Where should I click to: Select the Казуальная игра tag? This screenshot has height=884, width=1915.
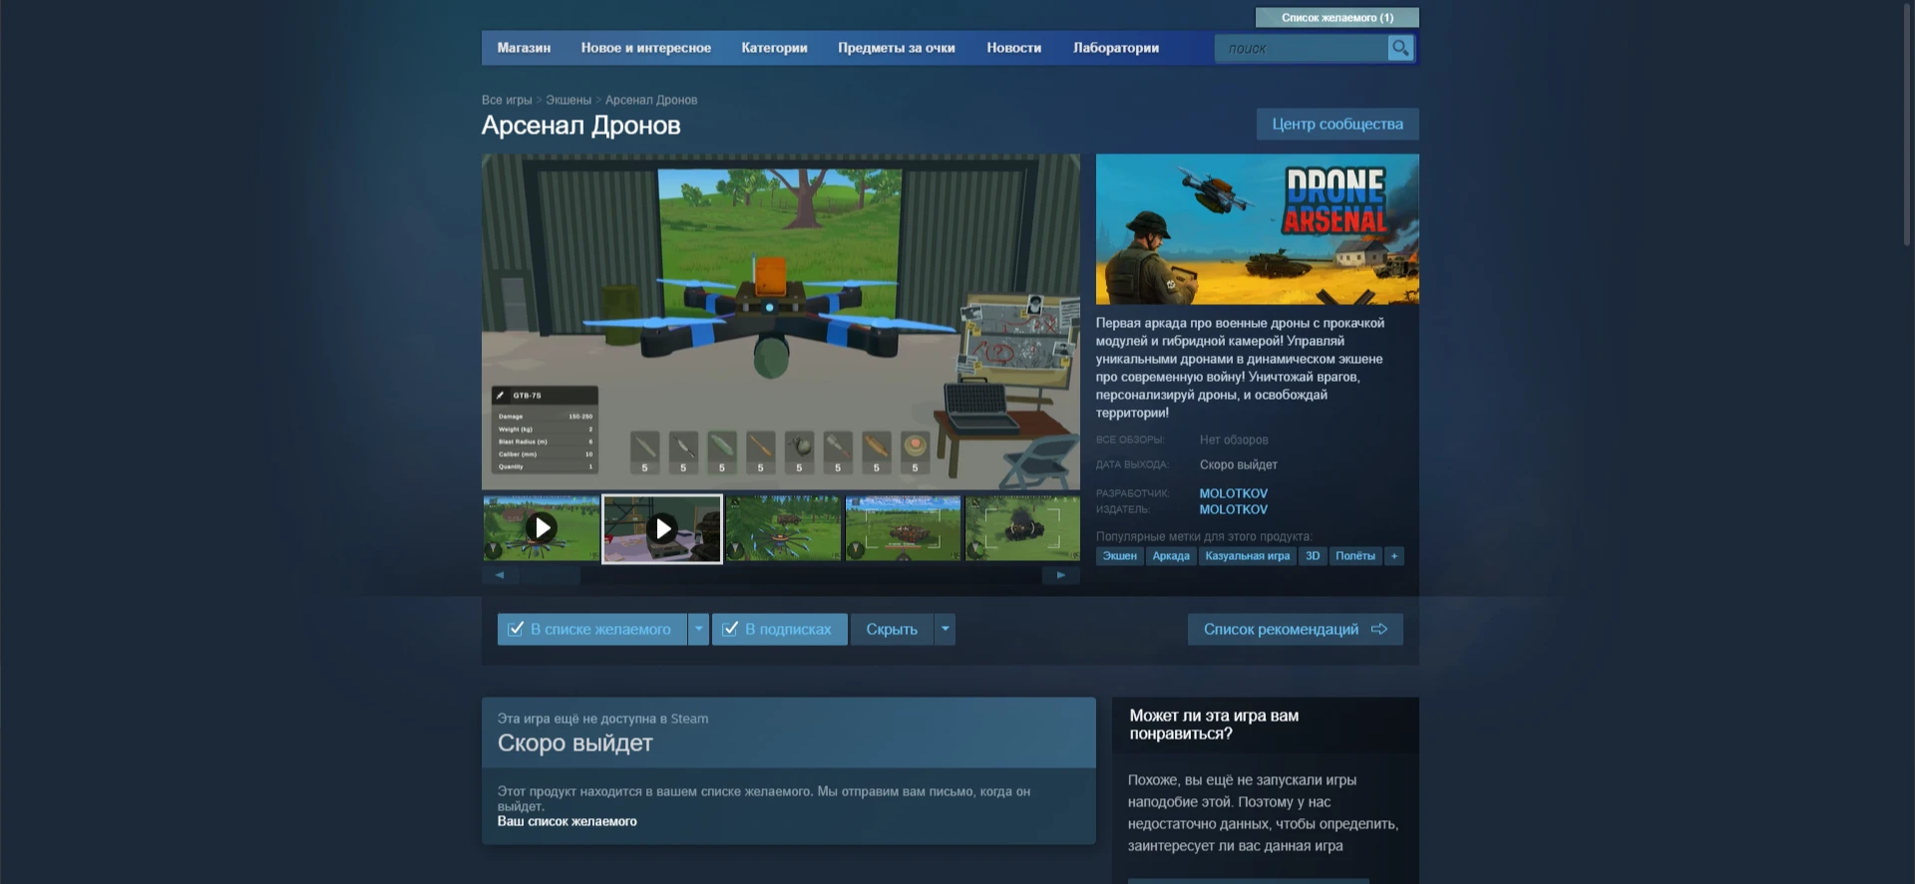click(x=1248, y=556)
